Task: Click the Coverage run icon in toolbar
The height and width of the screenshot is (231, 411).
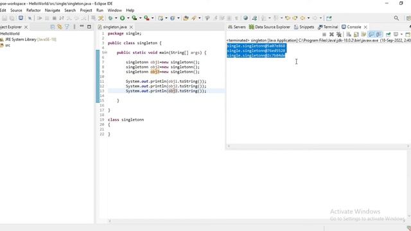Action: pos(134,18)
